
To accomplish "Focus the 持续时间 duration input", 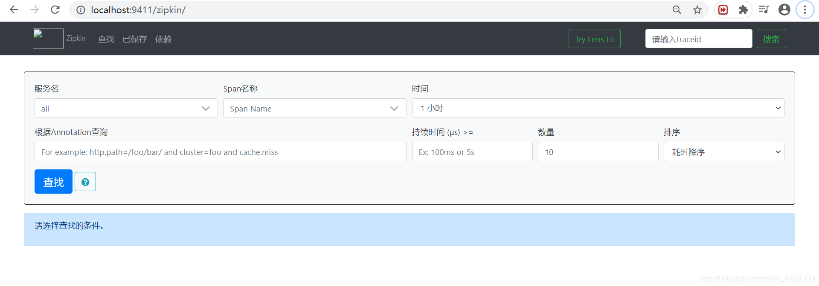I will (472, 152).
